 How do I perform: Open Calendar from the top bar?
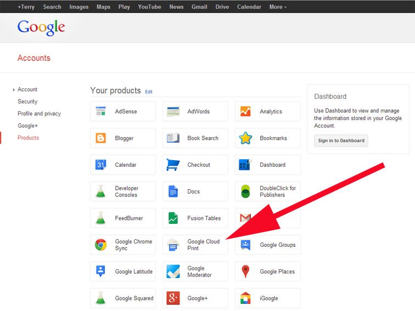click(x=249, y=7)
